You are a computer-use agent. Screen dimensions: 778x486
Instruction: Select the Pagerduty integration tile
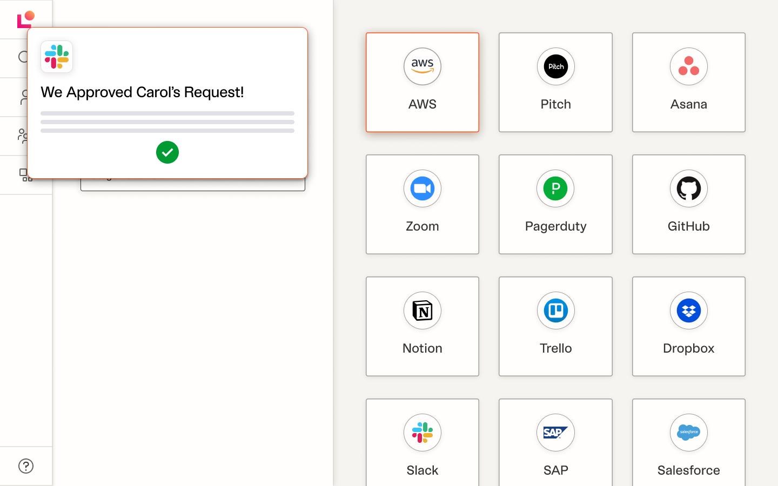pyautogui.click(x=555, y=204)
